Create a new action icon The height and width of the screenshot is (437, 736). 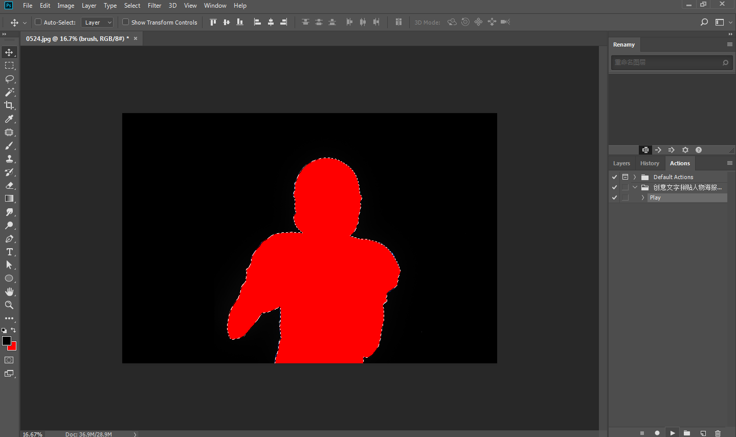pos(703,433)
